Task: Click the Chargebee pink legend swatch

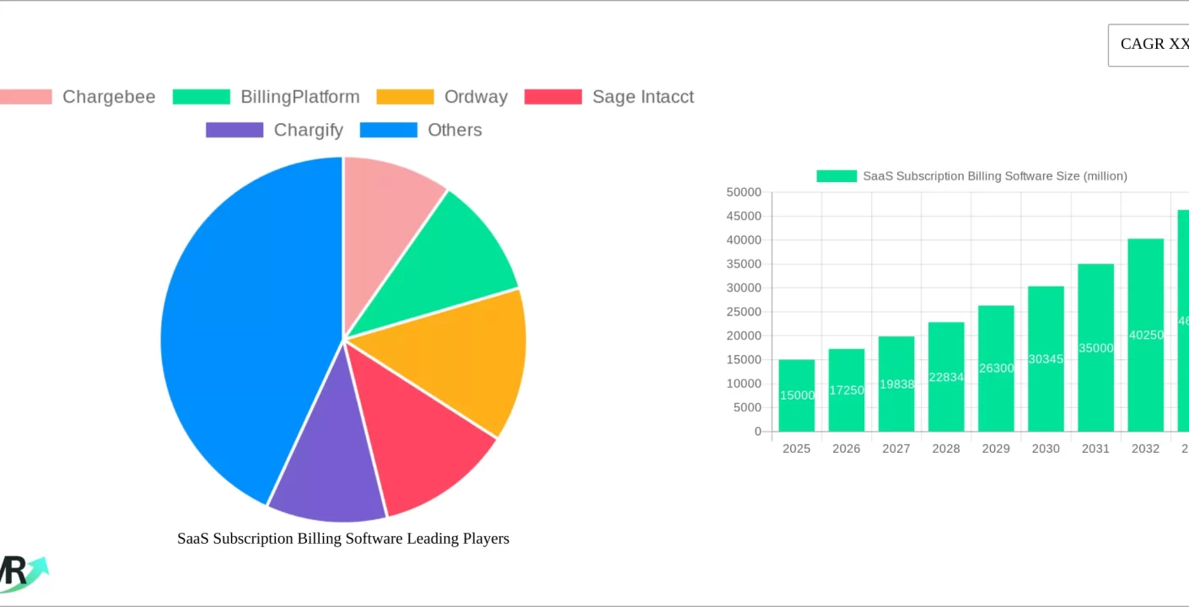Action: pos(25,97)
